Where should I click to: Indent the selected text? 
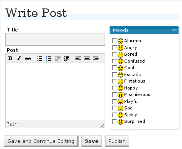coord(66,58)
